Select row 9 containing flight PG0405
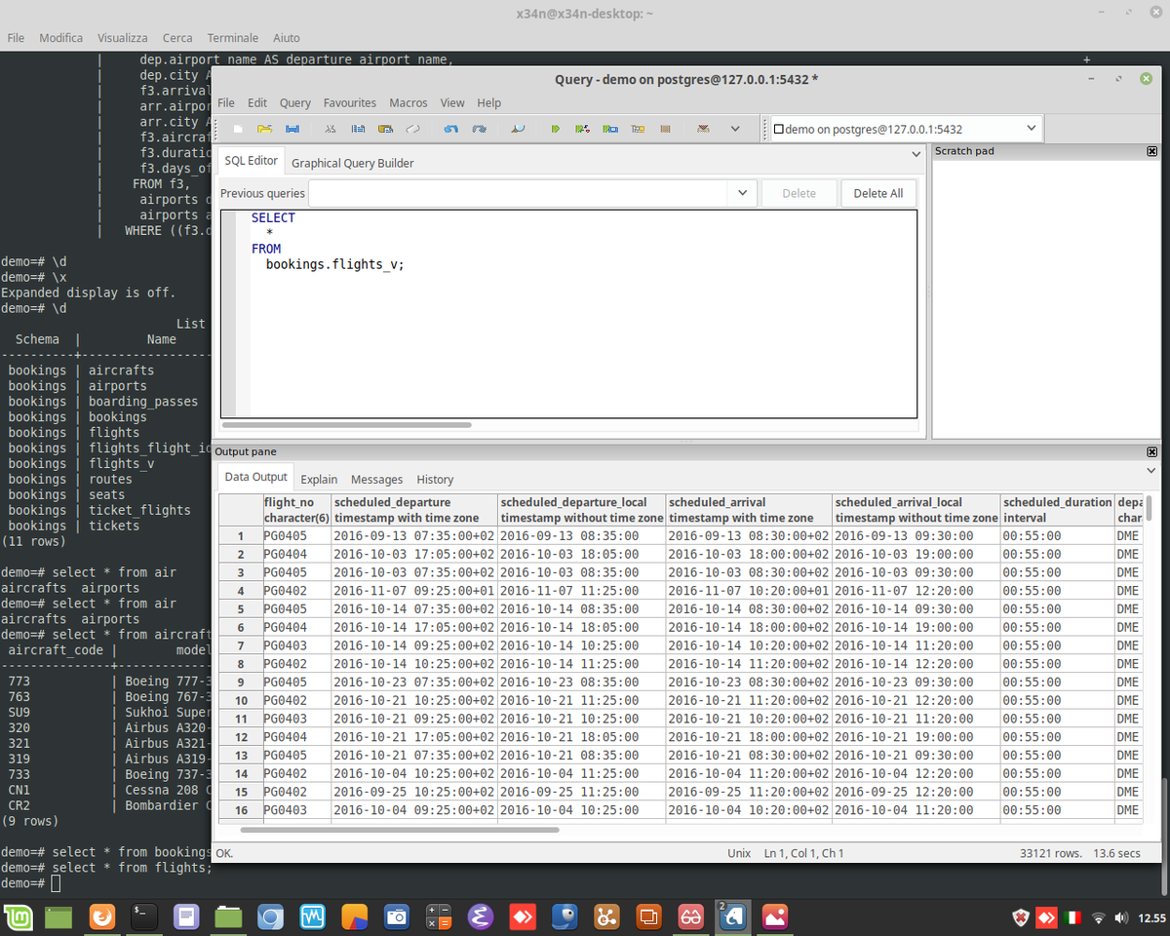1170x936 pixels. point(241,682)
